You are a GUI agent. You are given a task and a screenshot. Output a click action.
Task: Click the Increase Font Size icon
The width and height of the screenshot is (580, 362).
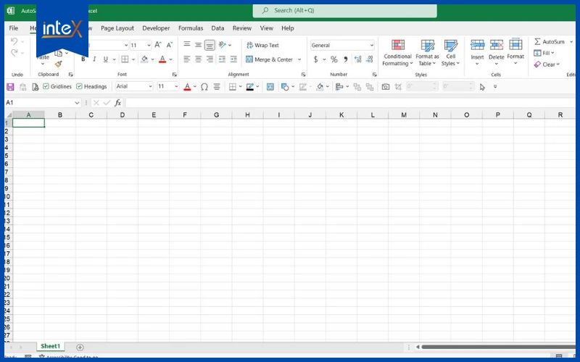pos(158,45)
